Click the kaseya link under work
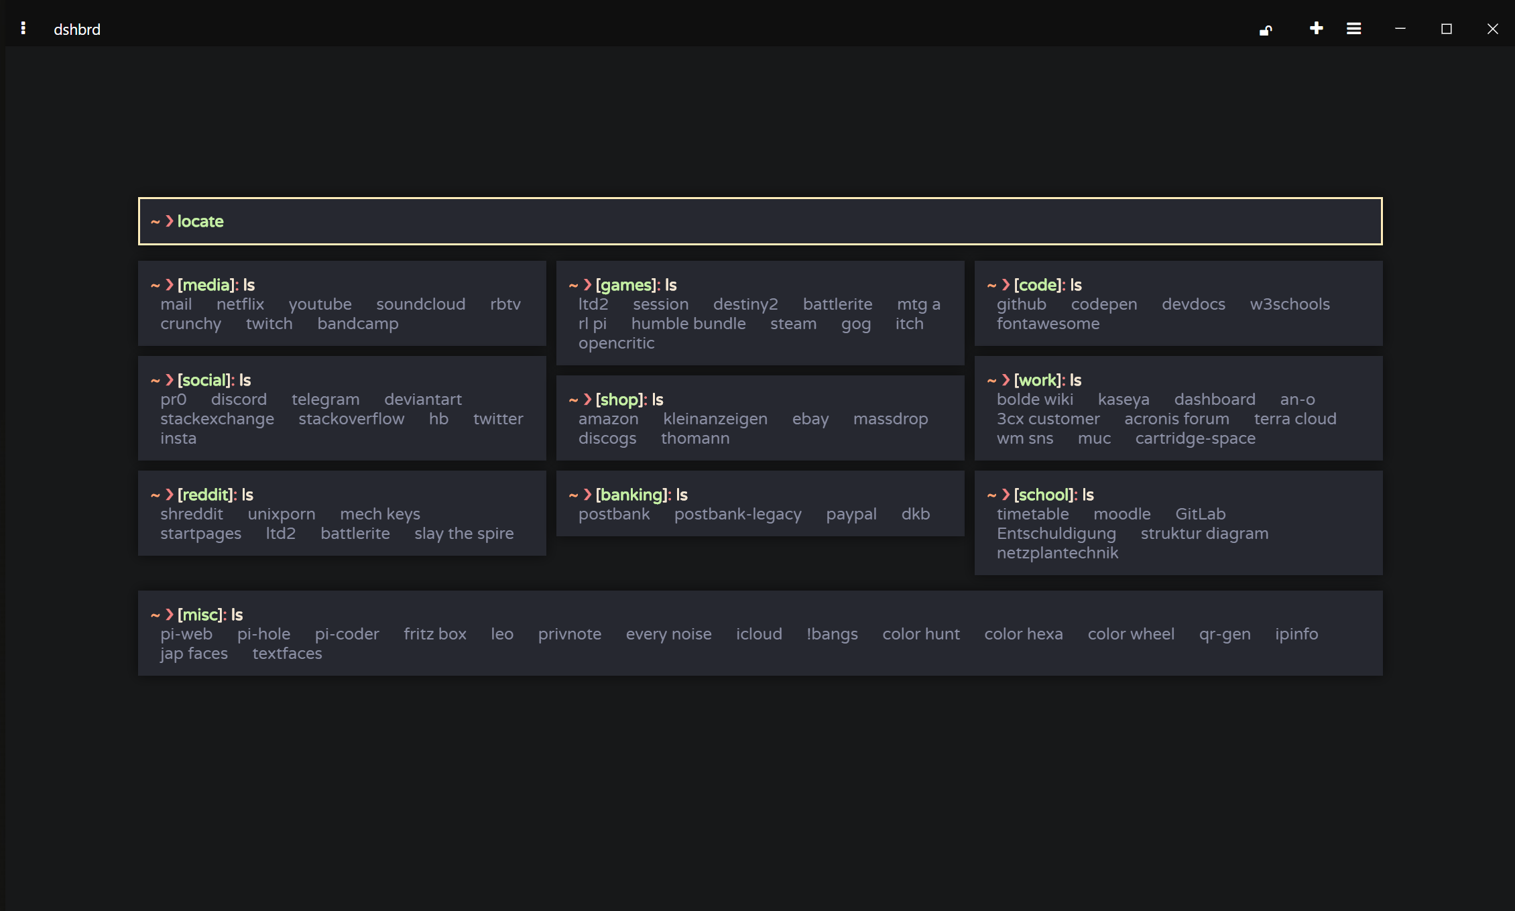 click(x=1123, y=400)
